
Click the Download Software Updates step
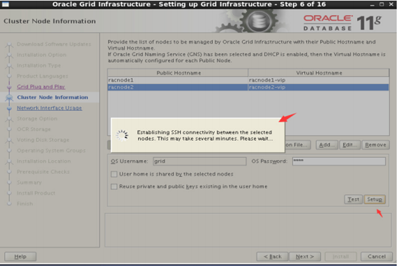[54, 44]
